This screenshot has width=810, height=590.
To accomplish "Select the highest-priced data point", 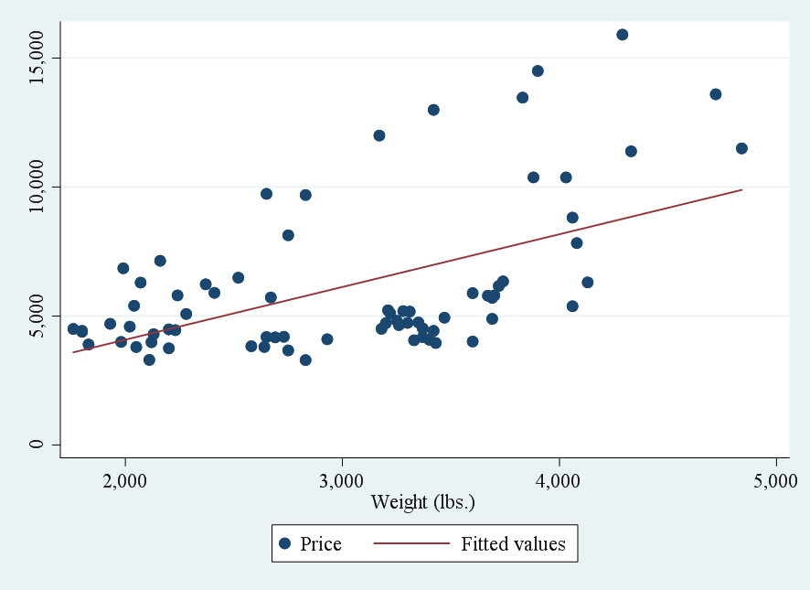I will [x=622, y=35].
